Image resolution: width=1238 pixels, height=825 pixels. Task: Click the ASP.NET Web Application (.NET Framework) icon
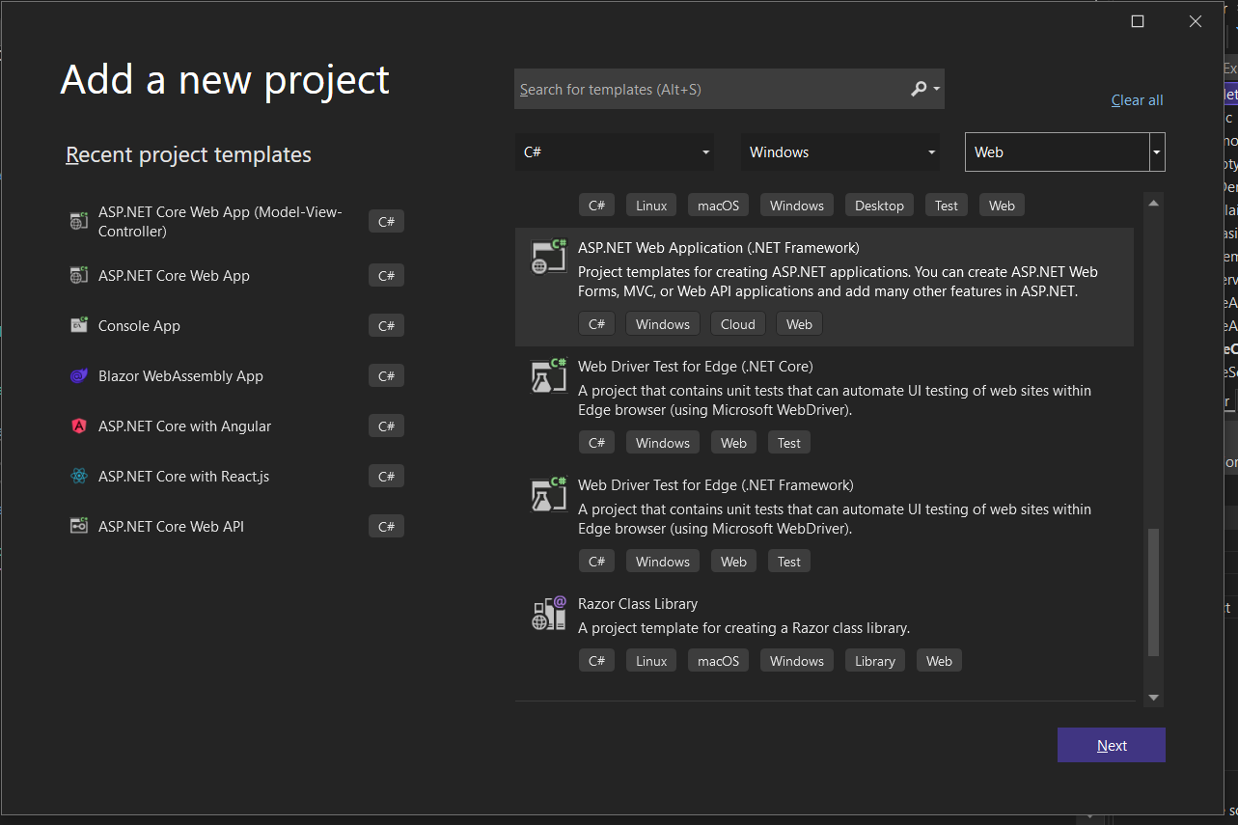point(548,257)
